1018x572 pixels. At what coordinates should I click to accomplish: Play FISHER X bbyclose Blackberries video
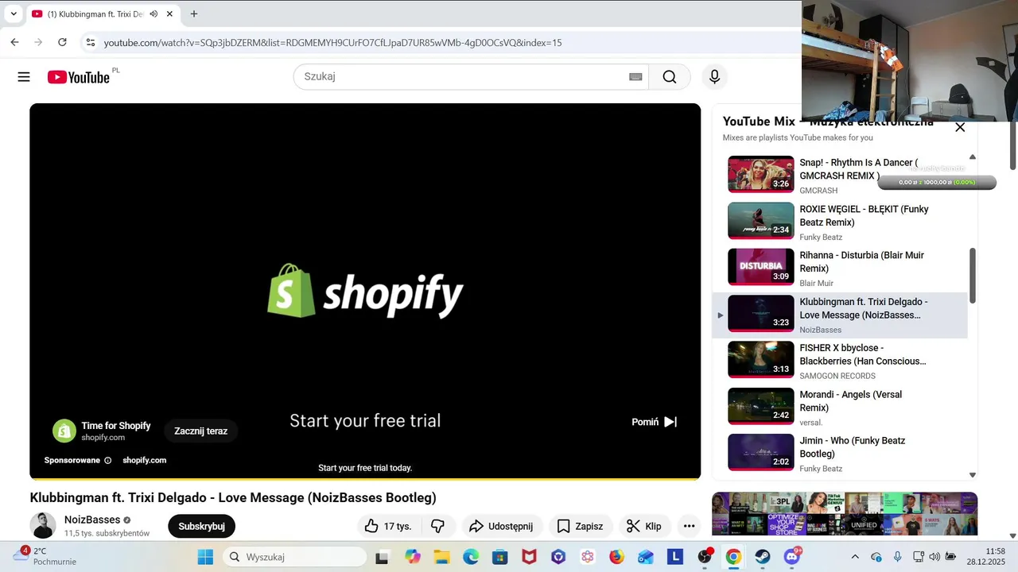tap(839, 361)
